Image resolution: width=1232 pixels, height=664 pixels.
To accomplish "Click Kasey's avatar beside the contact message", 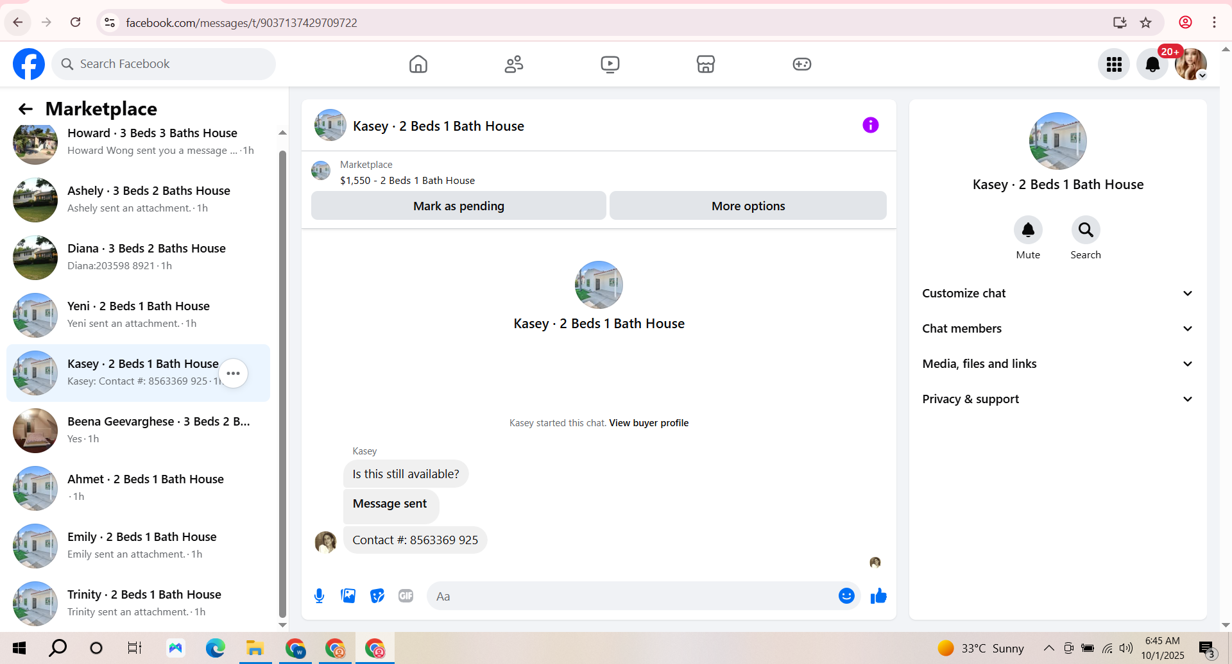I will point(326,542).
